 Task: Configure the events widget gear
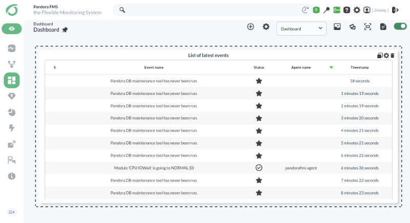(x=386, y=56)
